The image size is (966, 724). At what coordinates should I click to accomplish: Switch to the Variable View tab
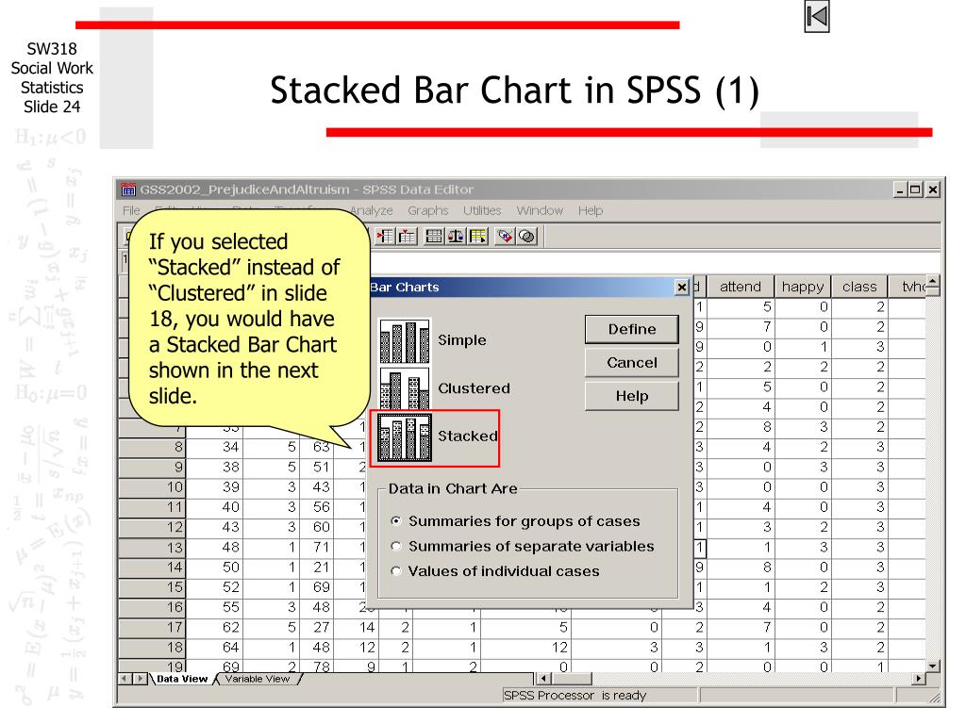click(257, 679)
